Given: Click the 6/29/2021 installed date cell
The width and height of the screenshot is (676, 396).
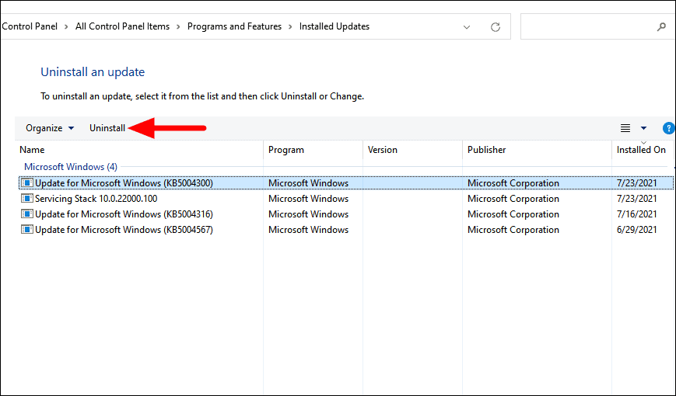Looking at the screenshot, I should [x=637, y=229].
